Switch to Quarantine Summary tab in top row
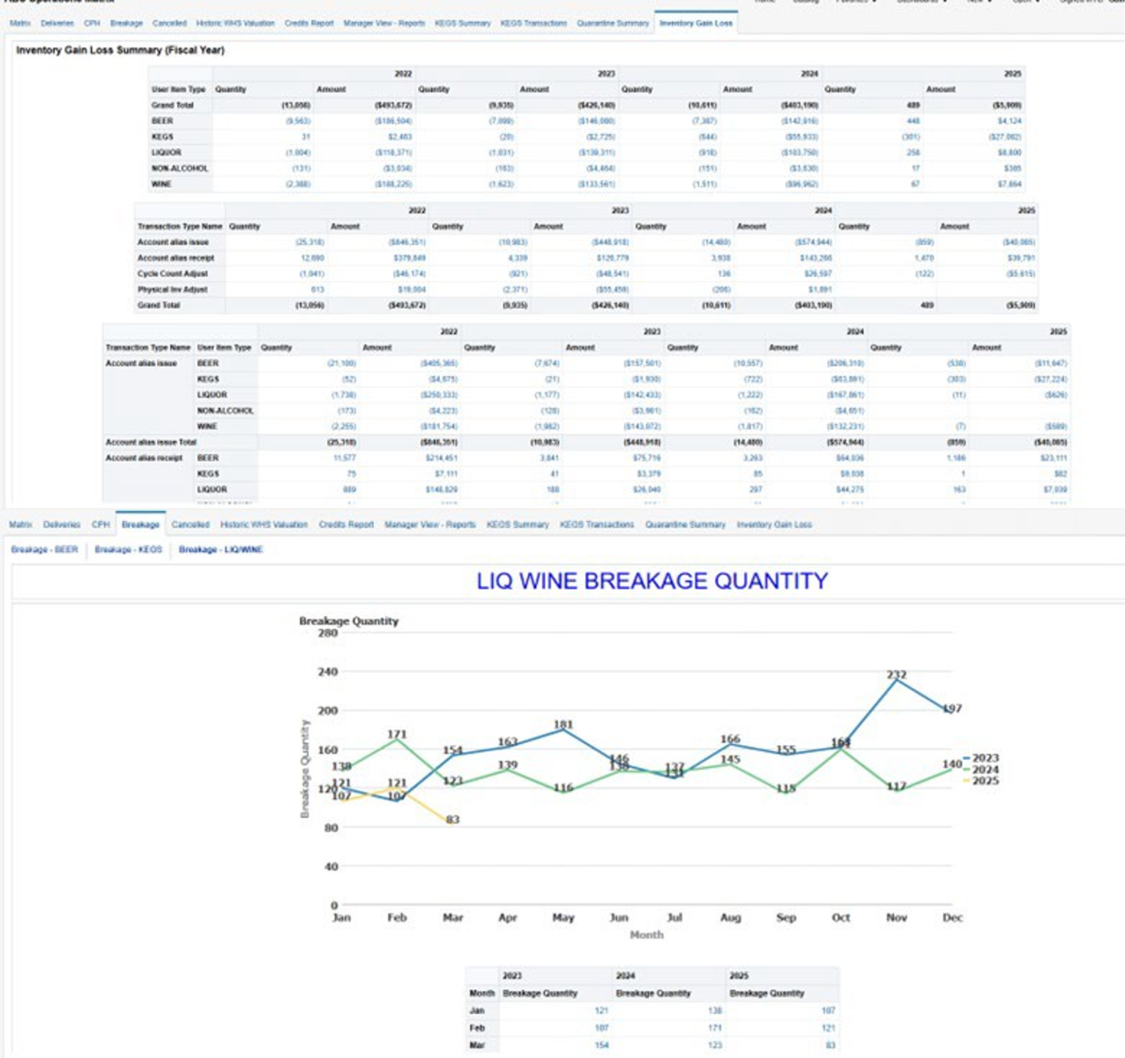 (x=613, y=23)
